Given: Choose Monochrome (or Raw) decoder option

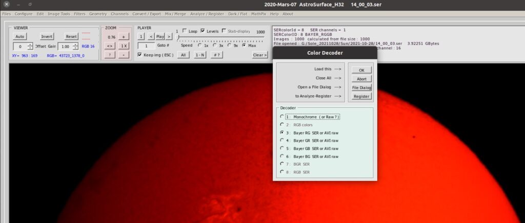Looking at the screenshot, I should pyautogui.click(x=282, y=117).
